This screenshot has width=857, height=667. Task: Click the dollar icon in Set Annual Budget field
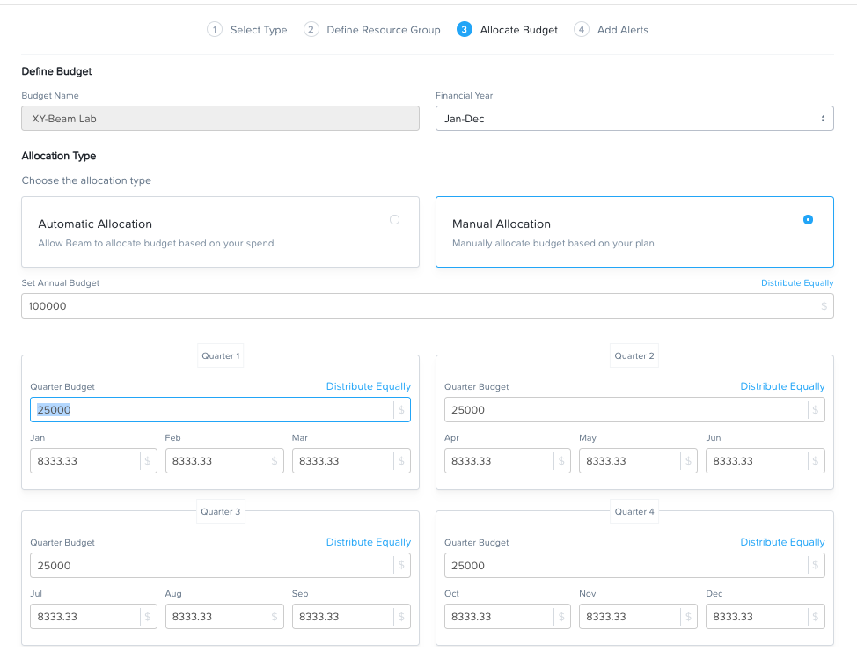[x=824, y=306]
